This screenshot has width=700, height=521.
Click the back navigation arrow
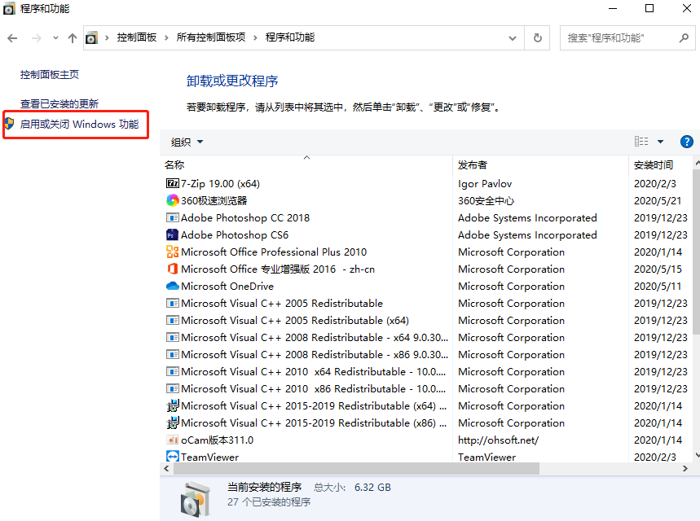14,37
